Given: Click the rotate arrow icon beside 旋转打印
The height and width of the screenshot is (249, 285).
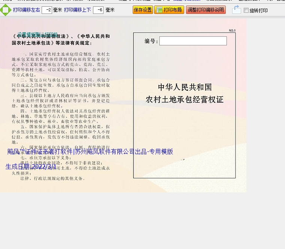Looking at the screenshot, I should tap(236, 10).
